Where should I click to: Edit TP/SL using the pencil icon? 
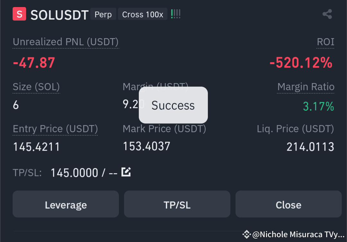click(126, 172)
